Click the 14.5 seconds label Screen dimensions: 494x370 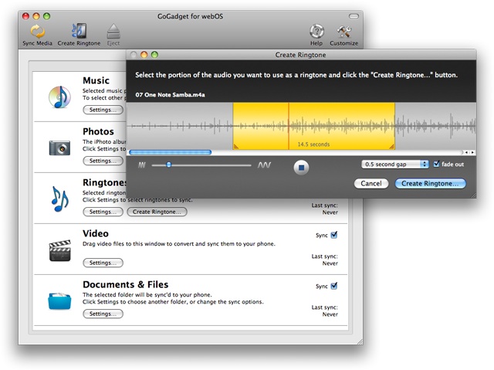tap(313, 144)
